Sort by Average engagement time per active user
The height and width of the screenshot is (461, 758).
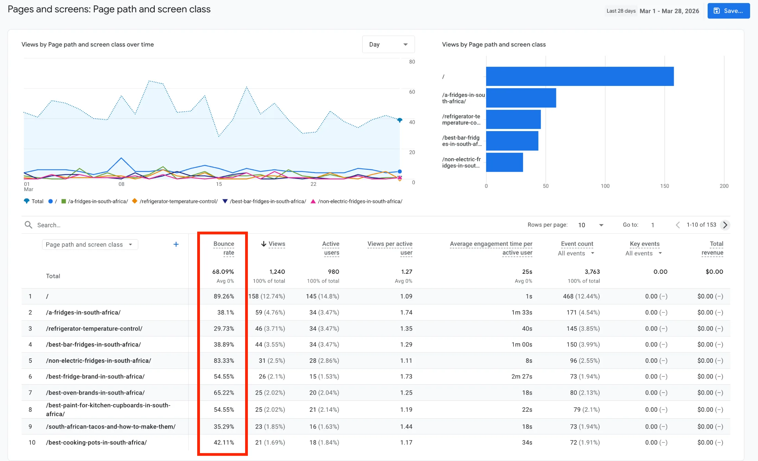(491, 248)
